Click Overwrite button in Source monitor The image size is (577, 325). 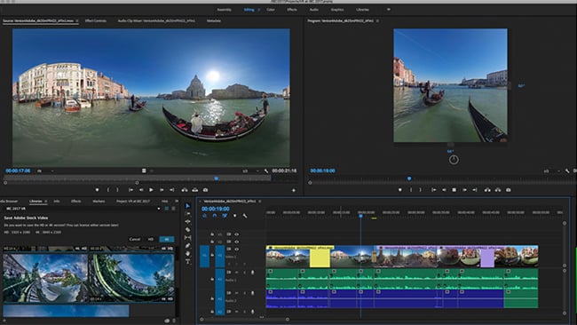195,190
